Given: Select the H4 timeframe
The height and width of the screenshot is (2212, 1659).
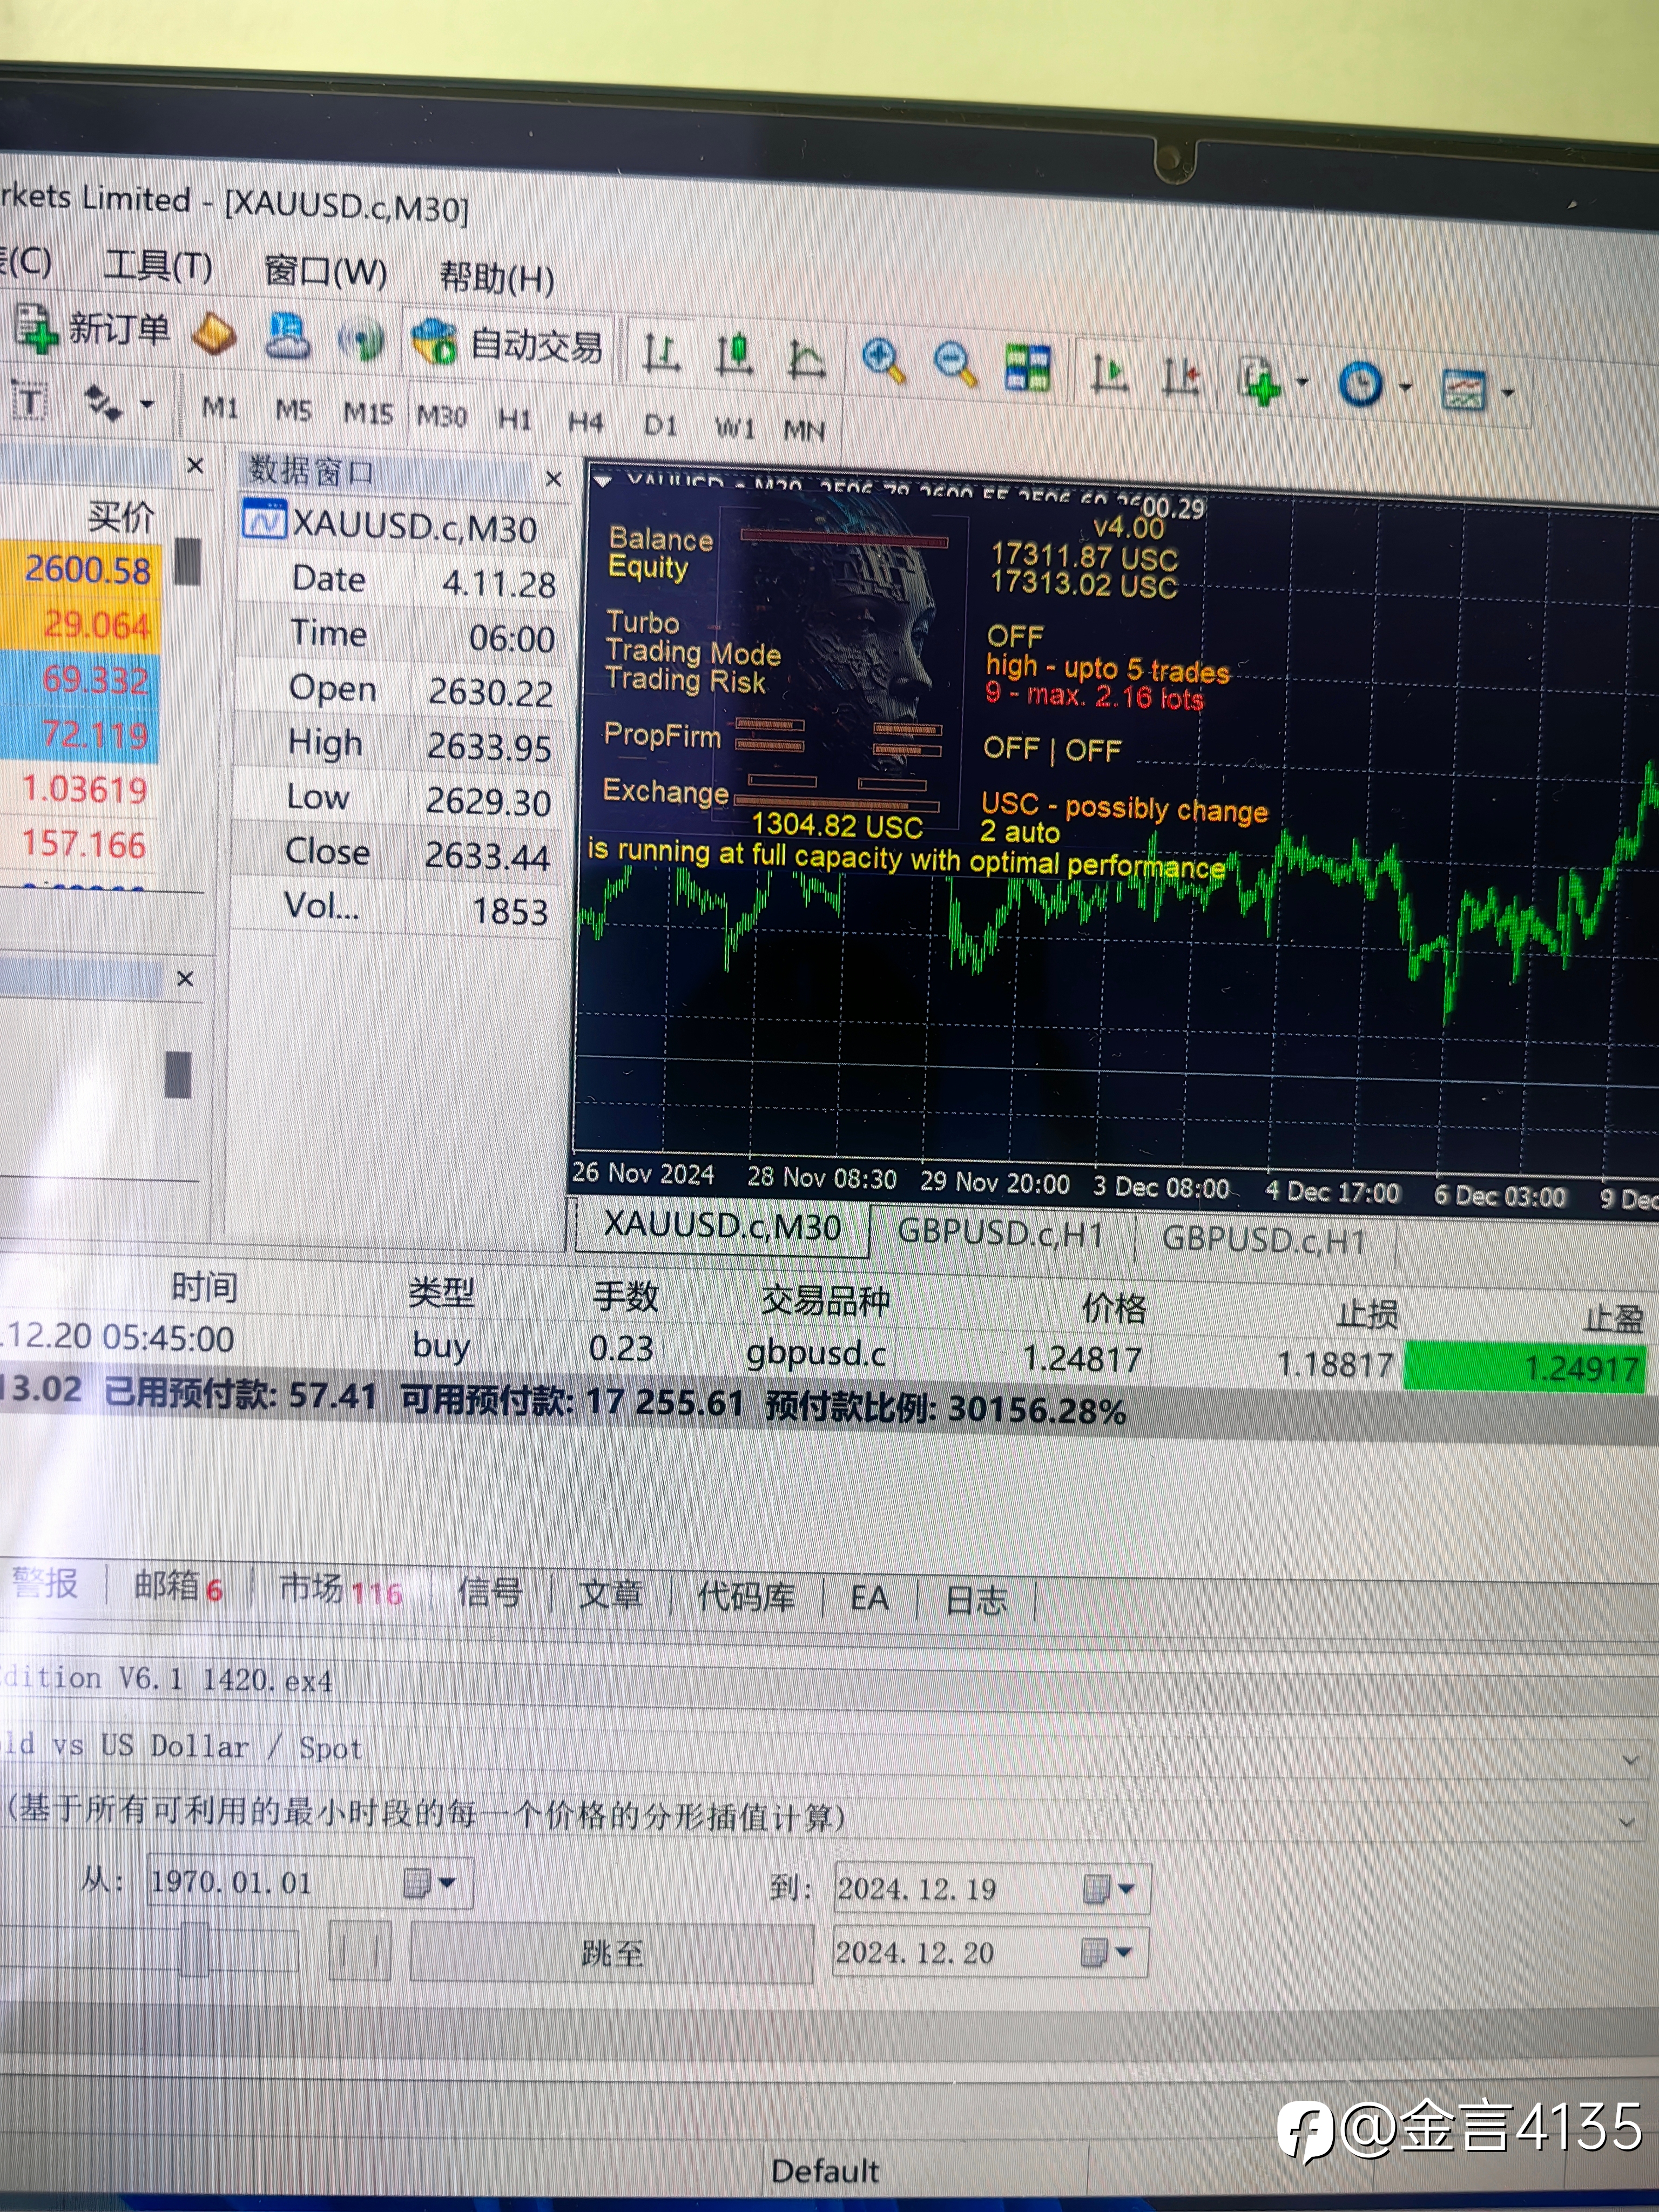Looking at the screenshot, I should (585, 423).
